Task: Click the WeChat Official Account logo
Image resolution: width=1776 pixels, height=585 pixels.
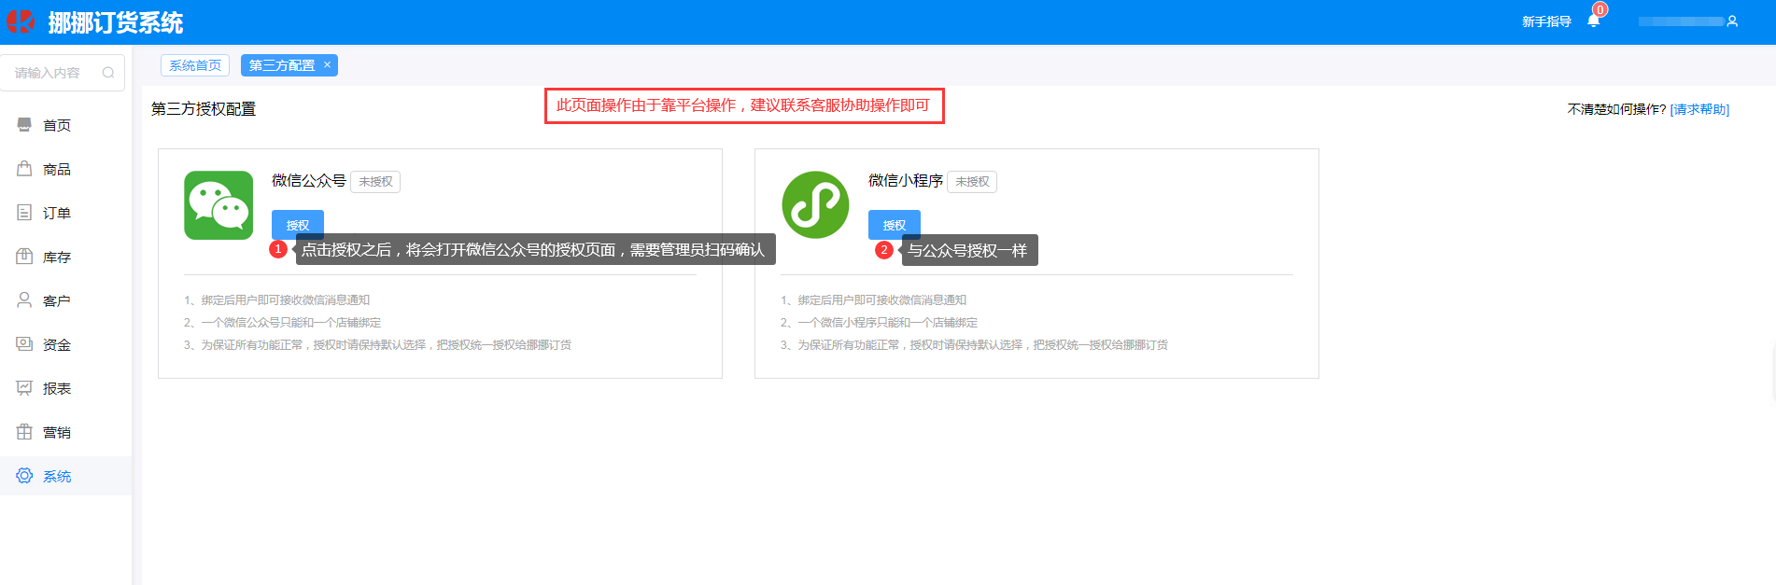Action: pos(218,205)
